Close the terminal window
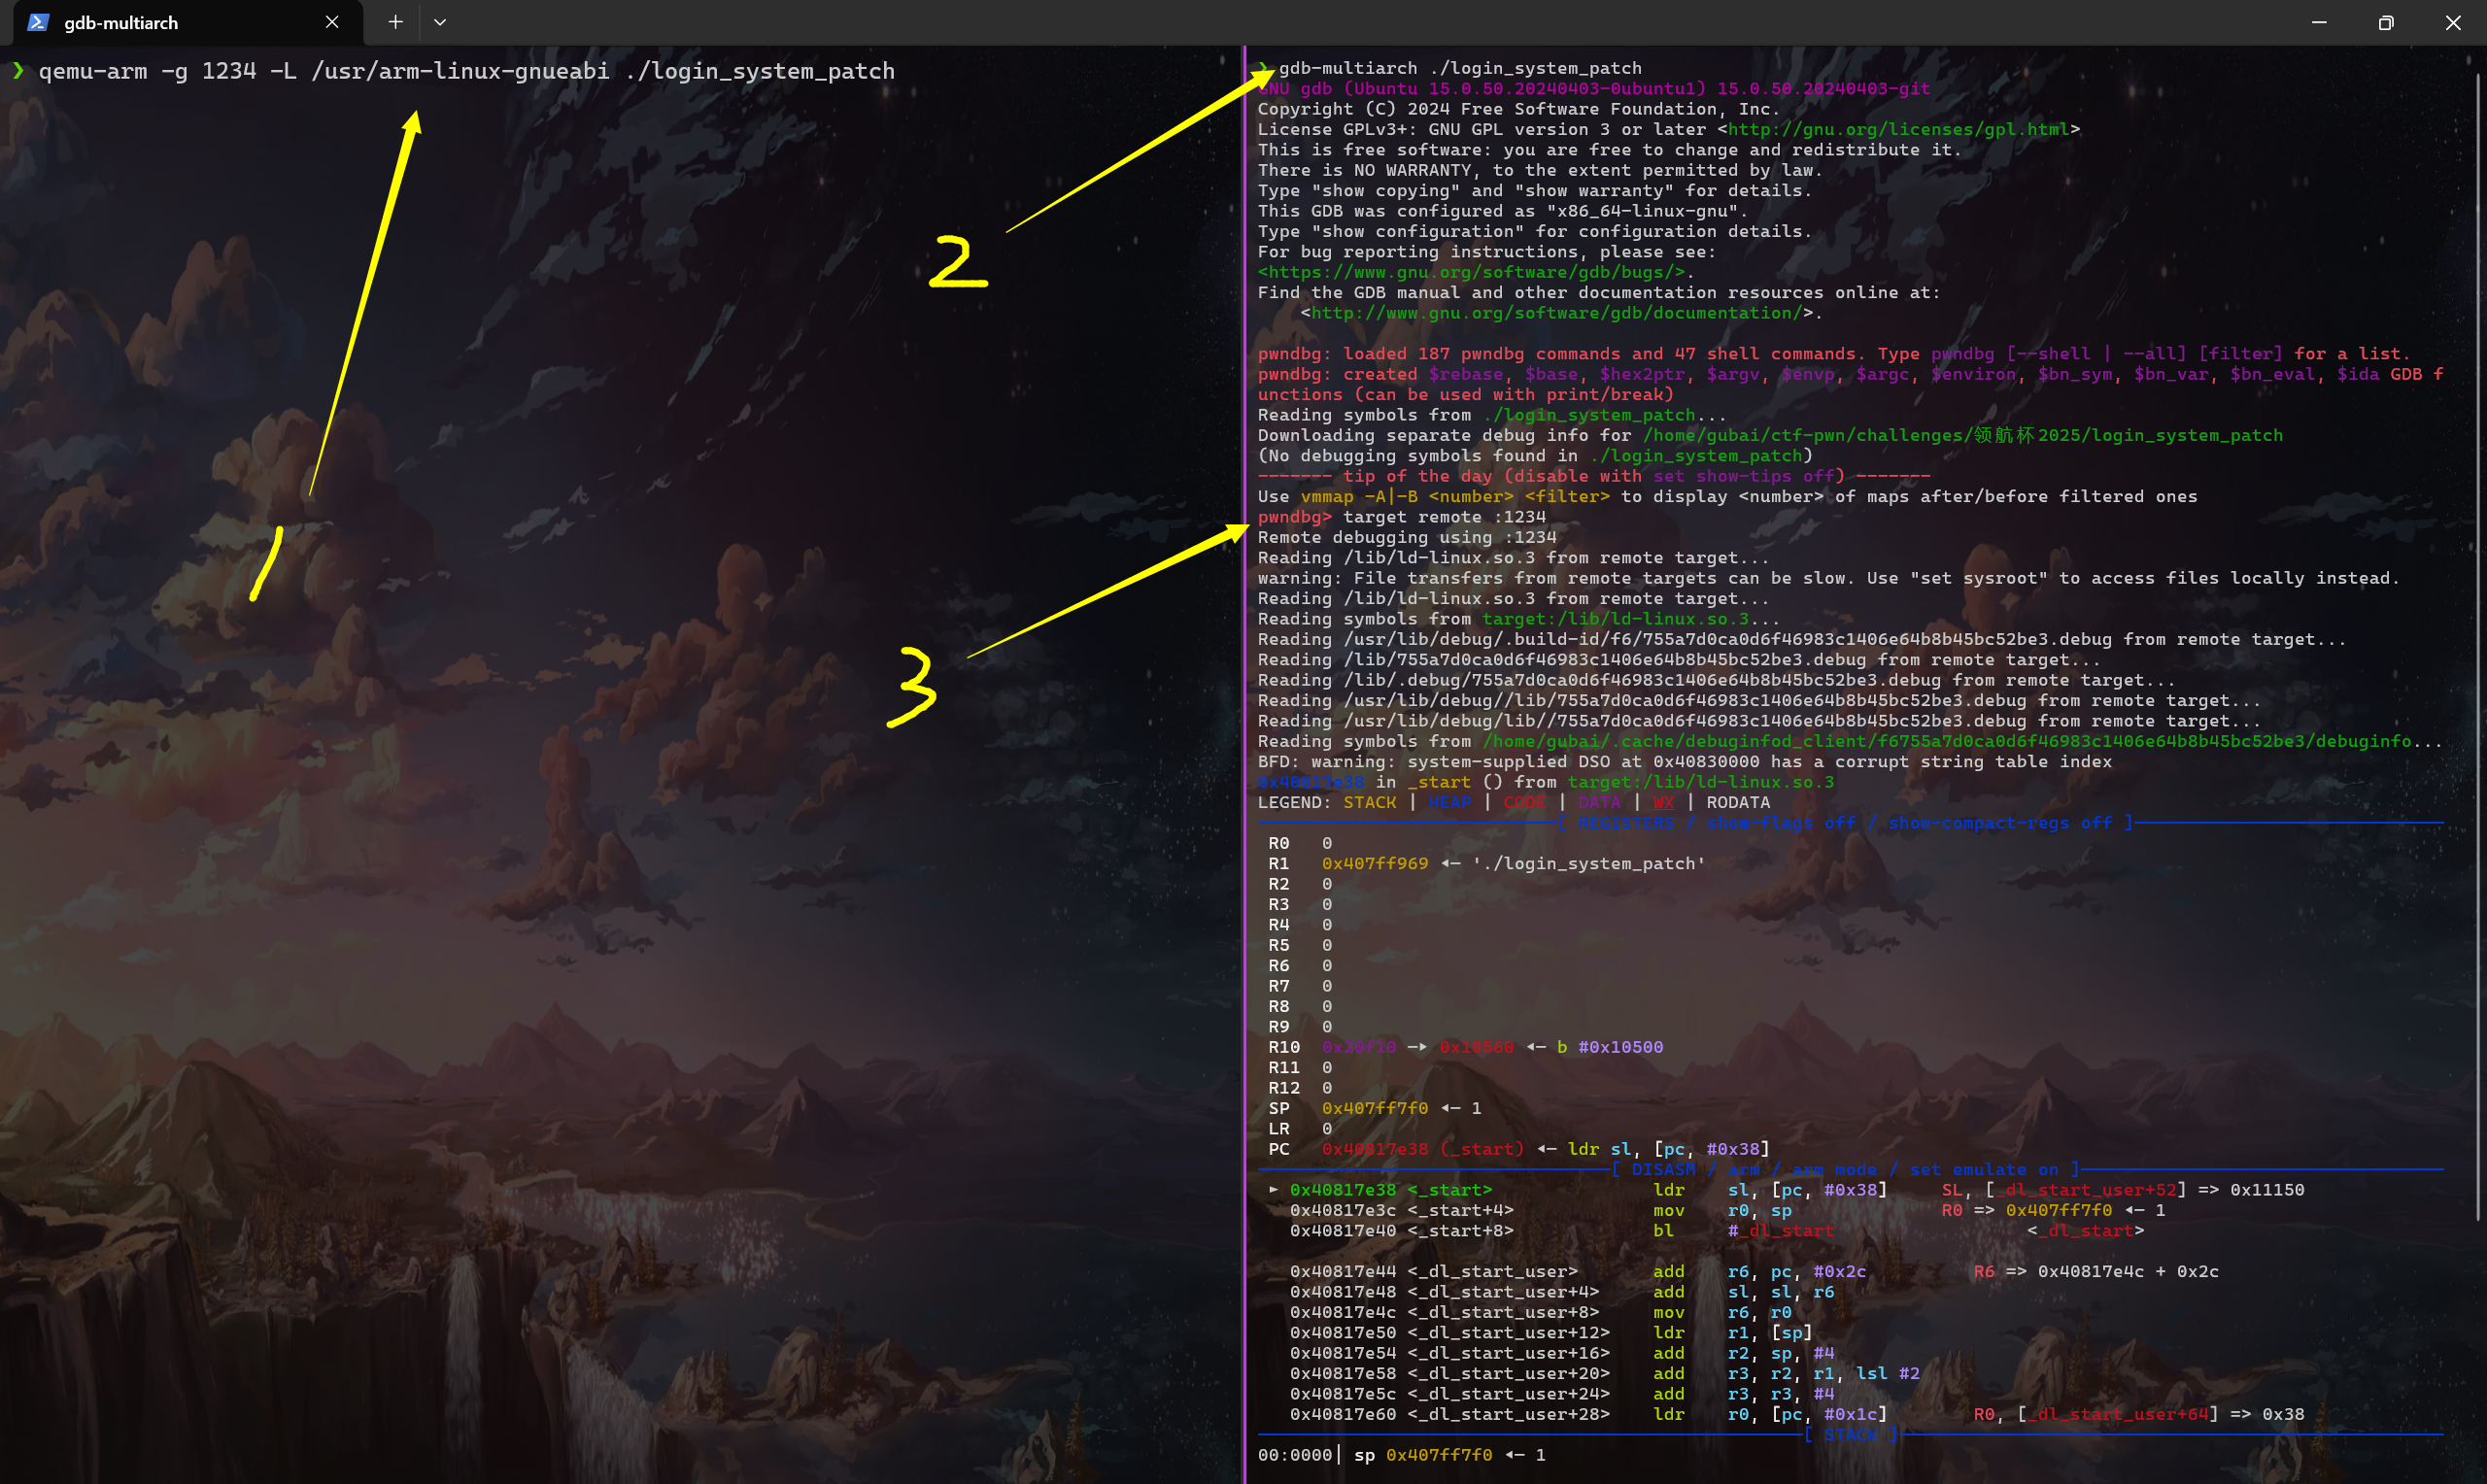Image resolution: width=2487 pixels, height=1484 pixels. [x=2453, y=22]
